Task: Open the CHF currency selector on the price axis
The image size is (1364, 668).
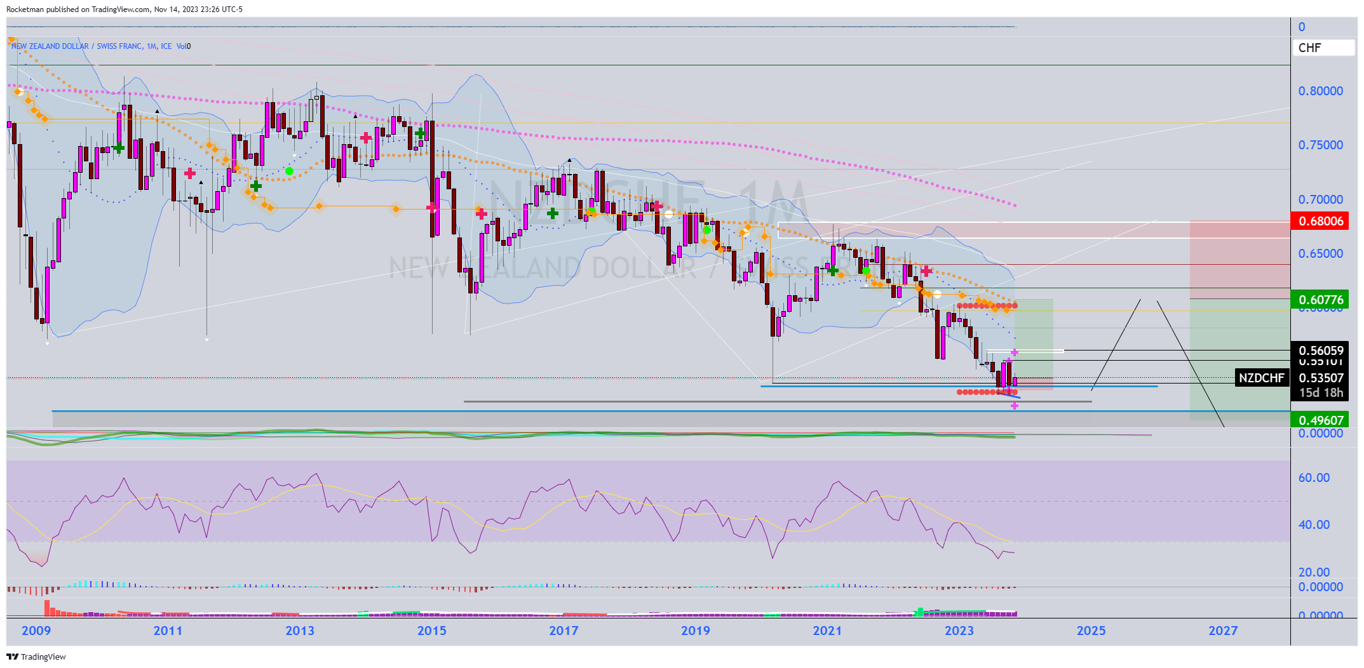Action: 1323,48
